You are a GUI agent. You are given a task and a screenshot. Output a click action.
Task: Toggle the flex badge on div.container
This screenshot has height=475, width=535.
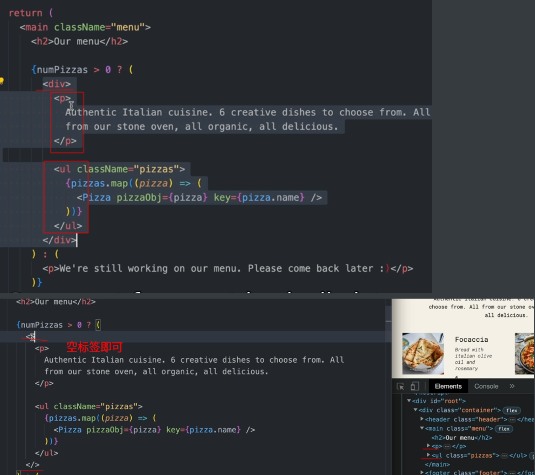[x=512, y=411]
